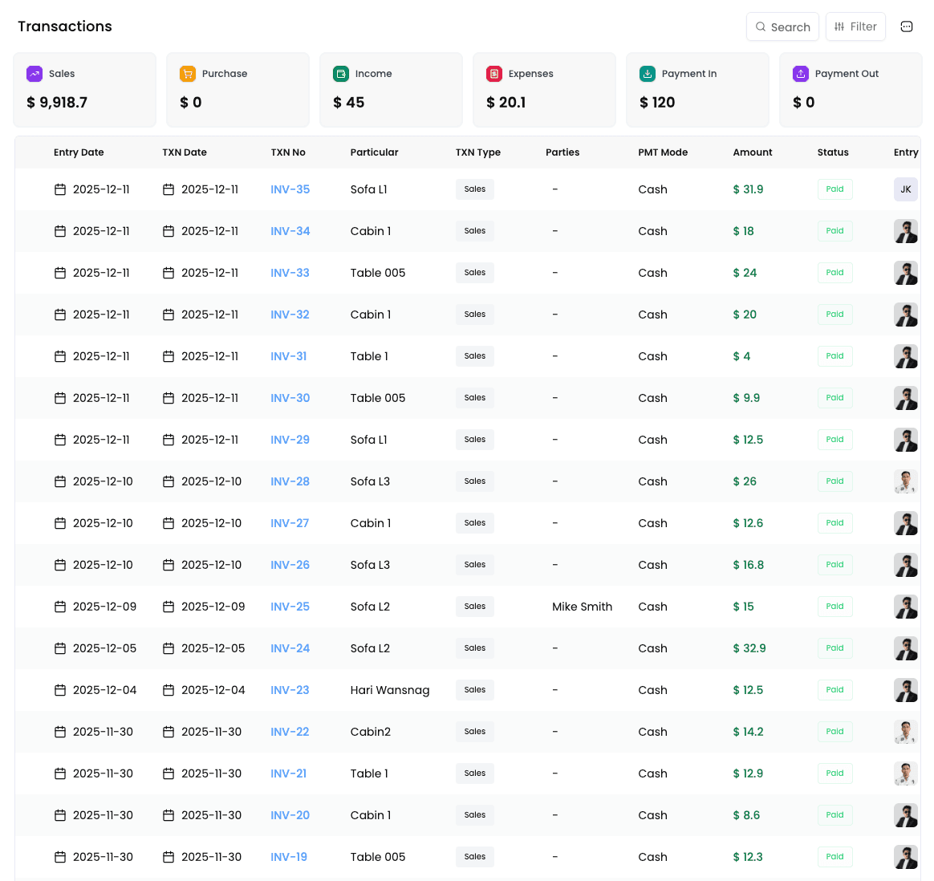
Task: Click the Payment Out upload icon
Action: 801,74
